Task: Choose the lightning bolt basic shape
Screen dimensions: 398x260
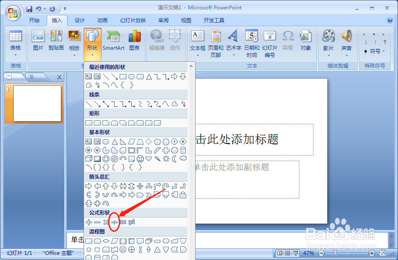Action: tap(157, 159)
